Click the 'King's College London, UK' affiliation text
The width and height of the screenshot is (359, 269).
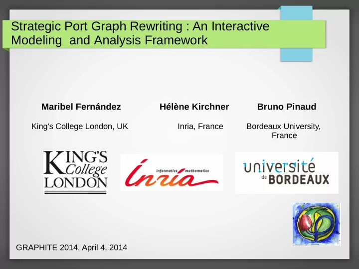(x=80, y=126)
